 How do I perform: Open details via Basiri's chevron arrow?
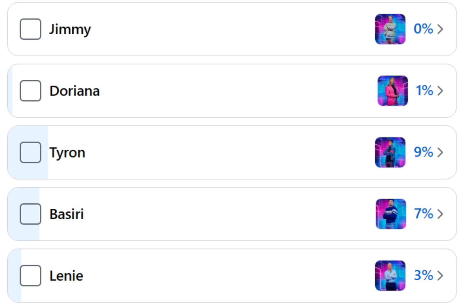[x=440, y=214]
